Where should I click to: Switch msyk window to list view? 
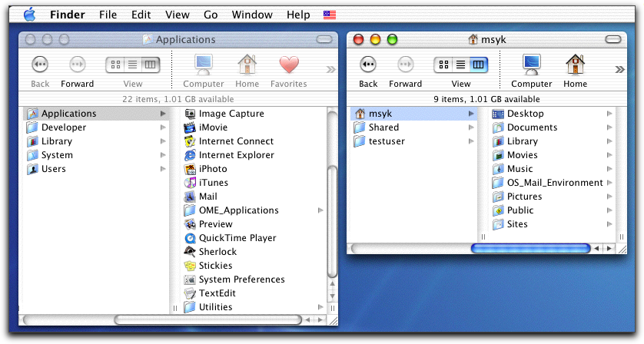(461, 65)
